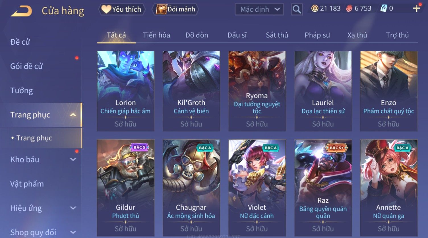Switch to the Sát thủ tab
This screenshot has height=238, width=428.
[x=277, y=35]
